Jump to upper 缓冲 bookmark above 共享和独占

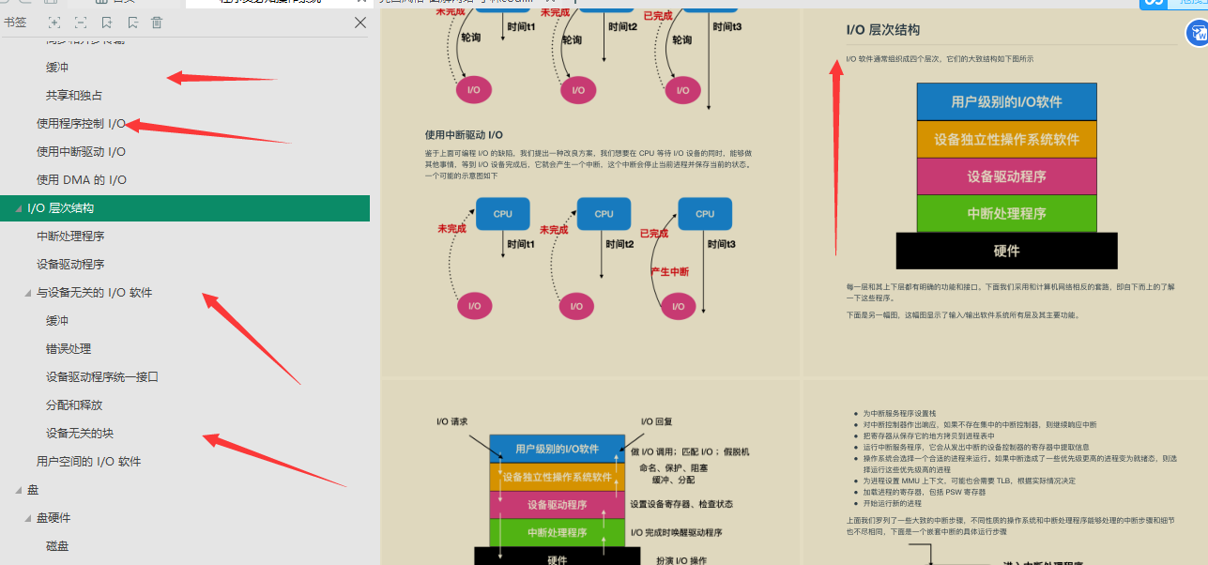click(57, 68)
